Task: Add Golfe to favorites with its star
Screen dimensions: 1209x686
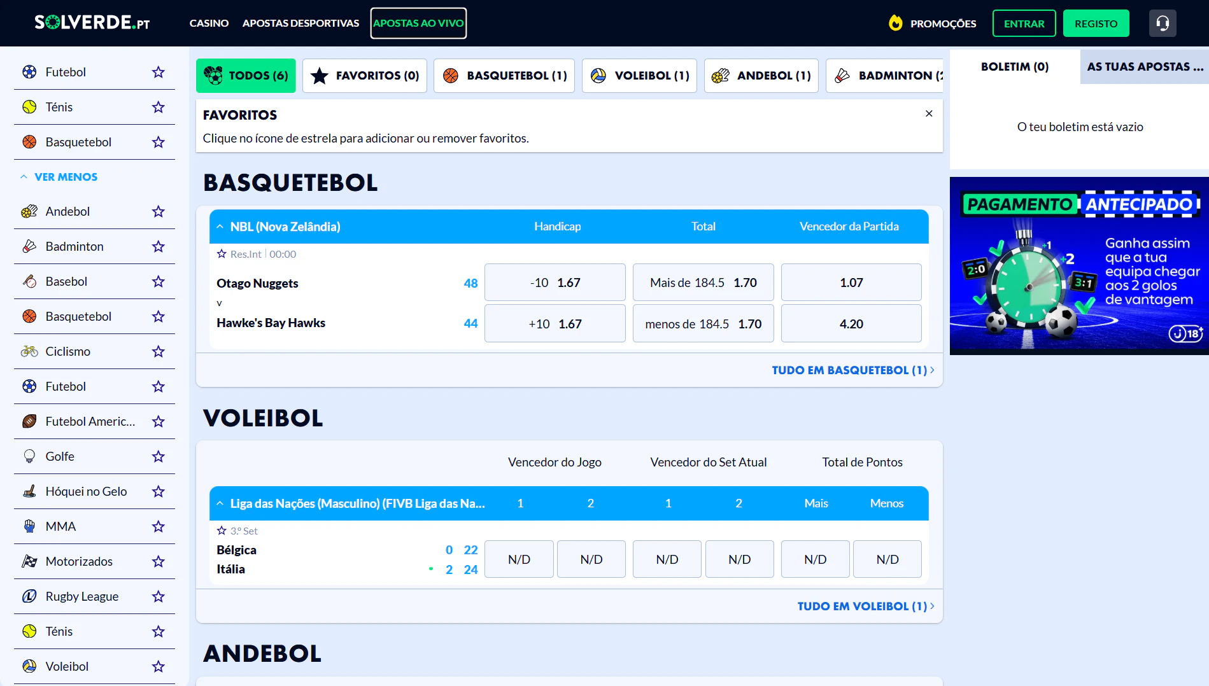Action: (159, 456)
